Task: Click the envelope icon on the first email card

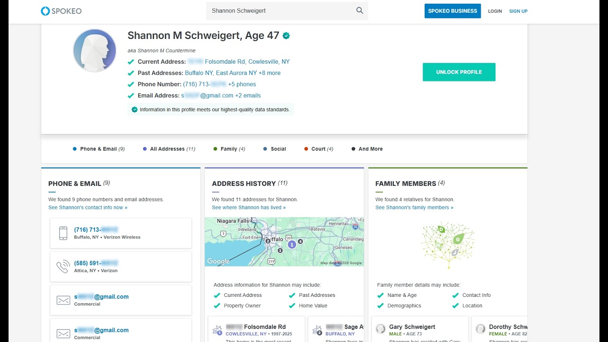Action: click(x=63, y=300)
